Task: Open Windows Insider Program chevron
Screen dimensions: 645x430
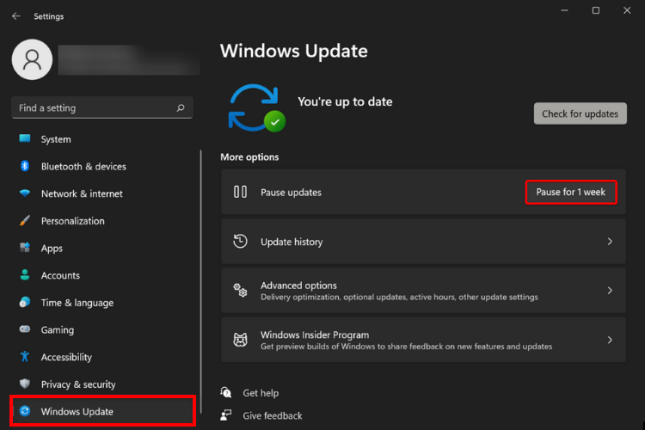Action: (610, 340)
